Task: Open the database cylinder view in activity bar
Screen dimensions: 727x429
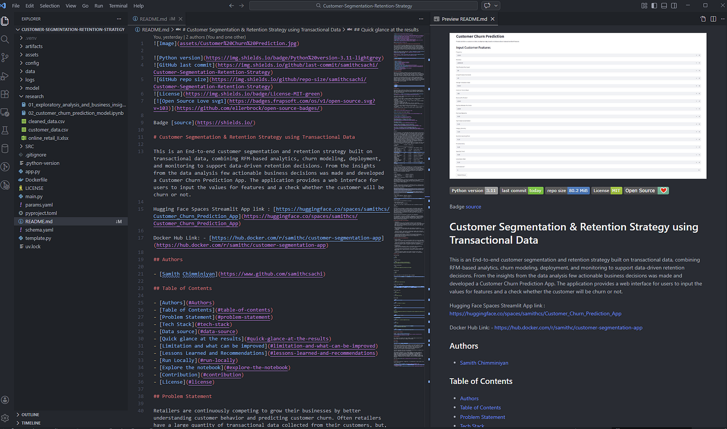Action: pyautogui.click(x=5, y=149)
